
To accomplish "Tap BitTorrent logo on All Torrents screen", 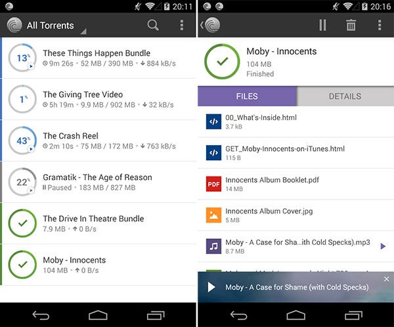I will point(14,25).
